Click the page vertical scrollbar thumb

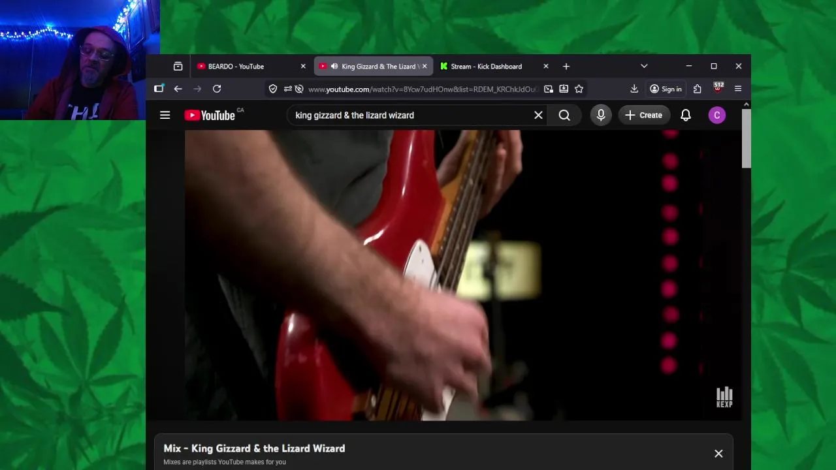point(747,138)
